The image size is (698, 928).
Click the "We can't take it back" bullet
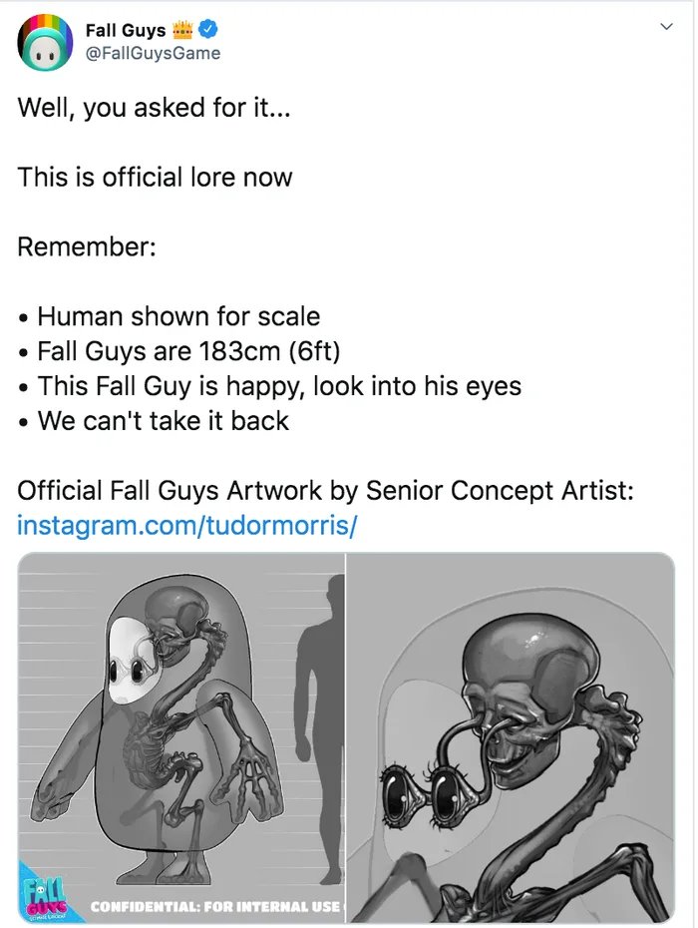(163, 420)
